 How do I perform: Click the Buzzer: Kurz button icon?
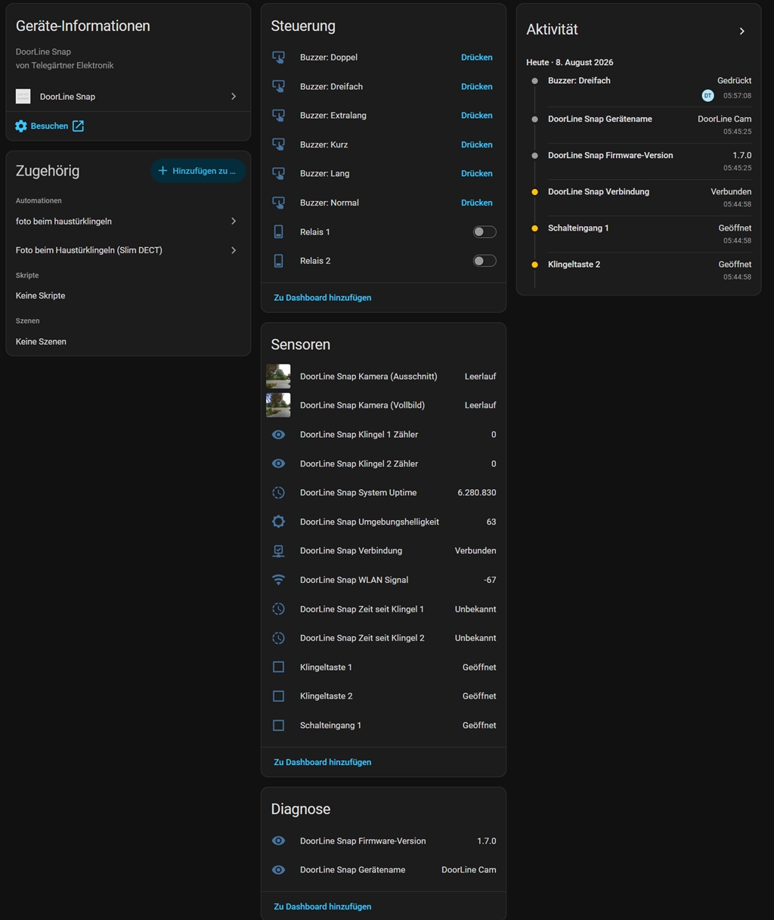pos(278,144)
